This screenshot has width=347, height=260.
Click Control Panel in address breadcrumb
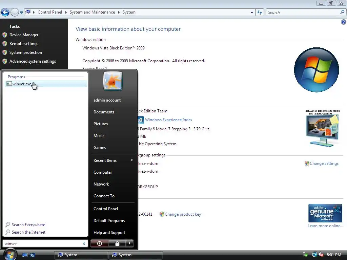click(x=50, y=12)
